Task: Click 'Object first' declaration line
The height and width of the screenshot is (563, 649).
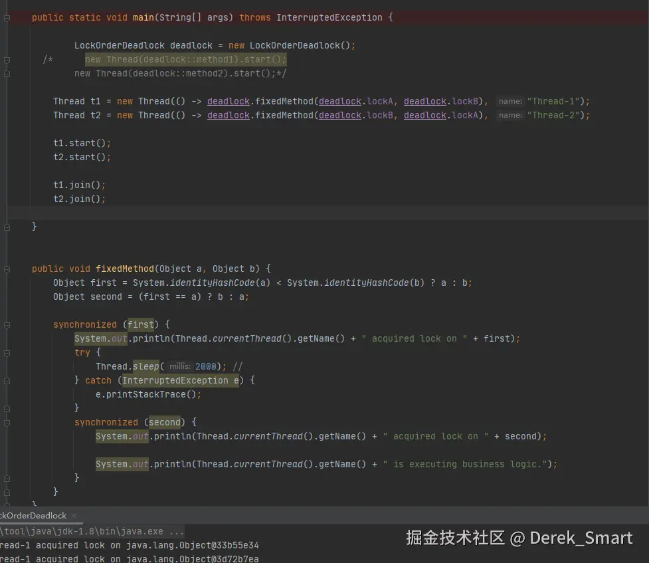Action: click(x=262, y=282)
